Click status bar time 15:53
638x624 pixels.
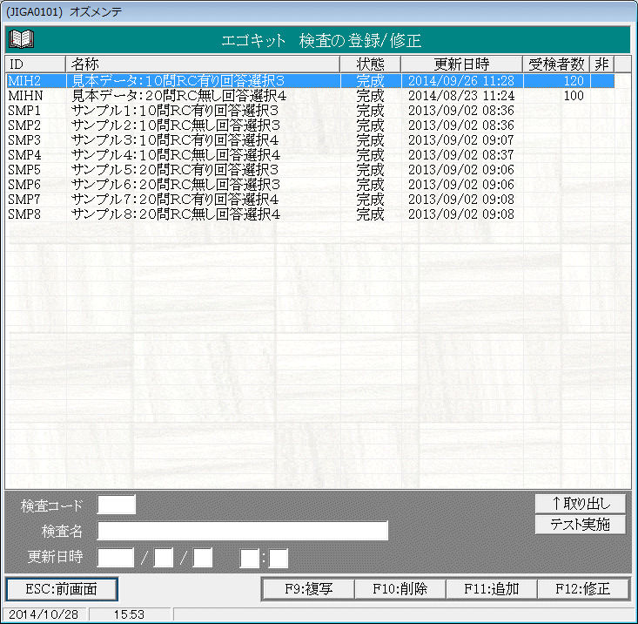pyautogui.click(x=129, y=614)
